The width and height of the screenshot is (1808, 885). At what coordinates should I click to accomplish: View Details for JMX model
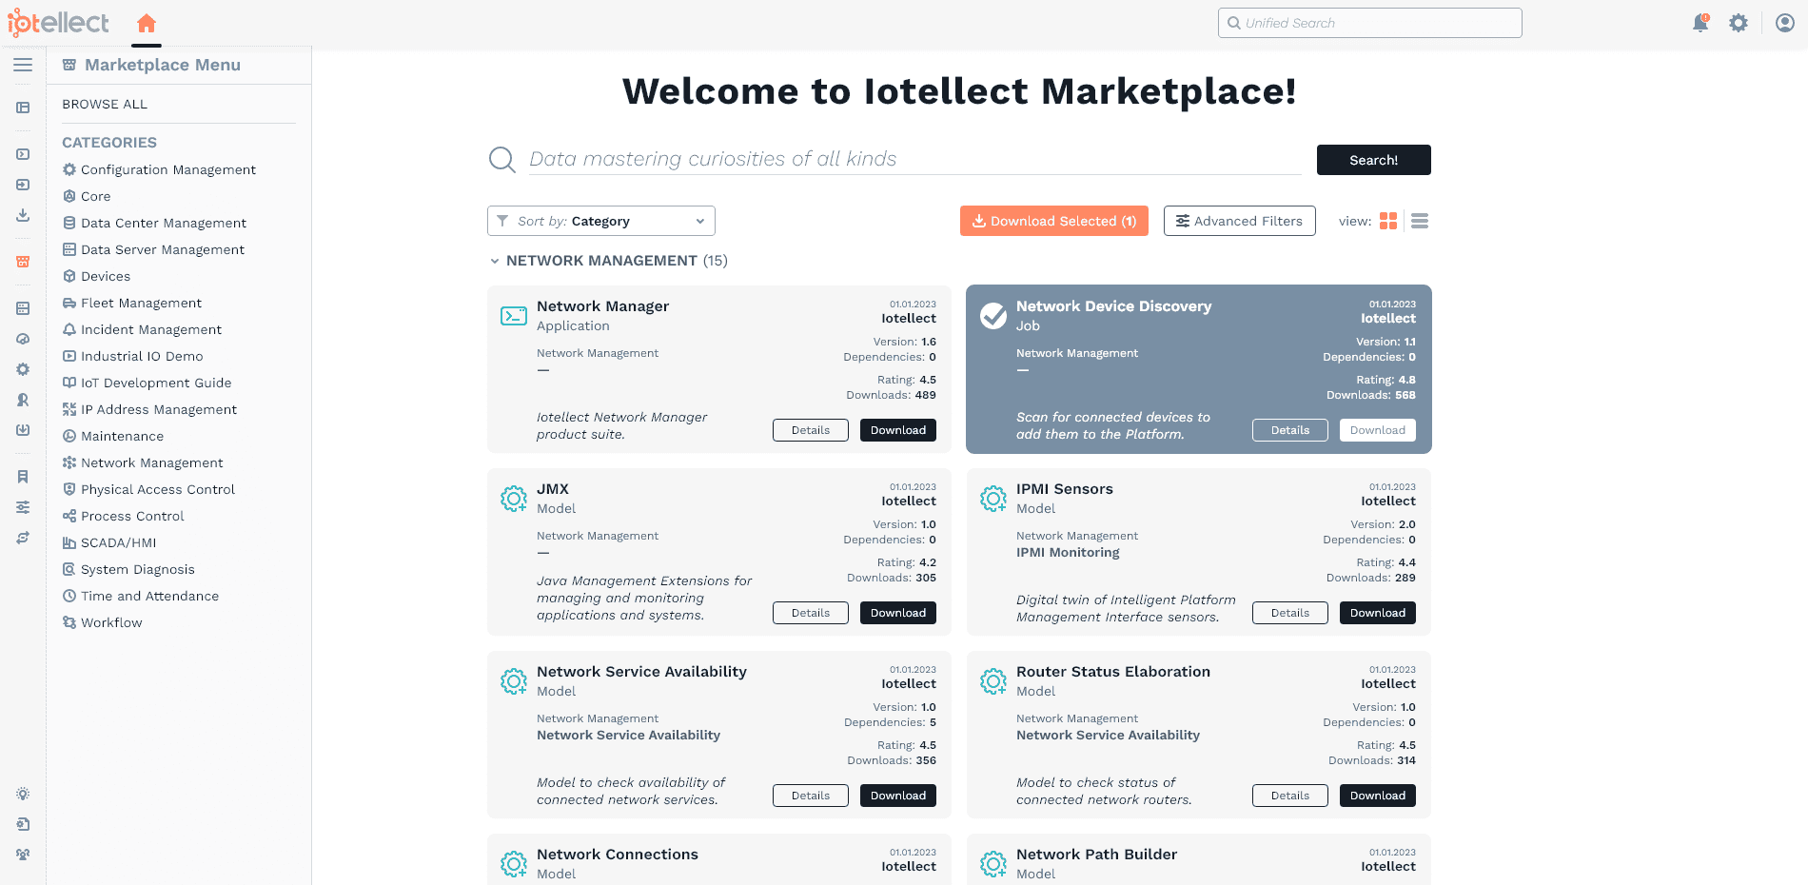tap(810, 613)
